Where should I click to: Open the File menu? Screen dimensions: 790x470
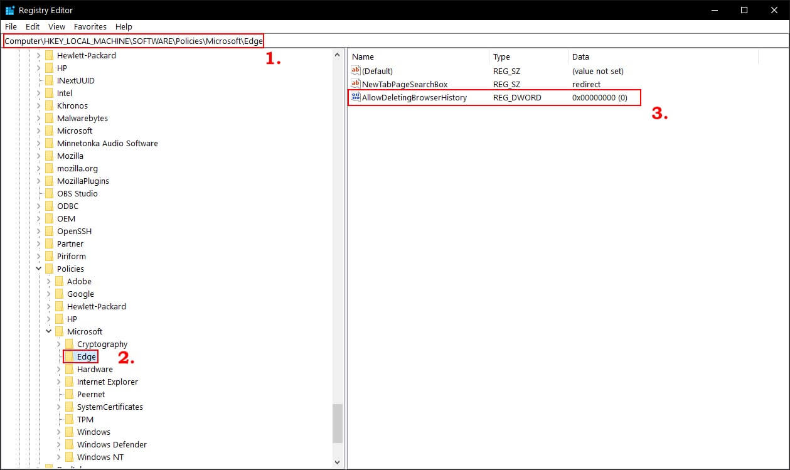(11, 26)
